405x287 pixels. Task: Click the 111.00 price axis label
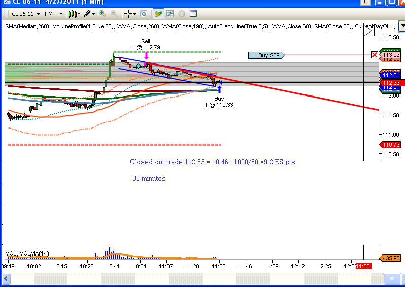tap(391, 135)
